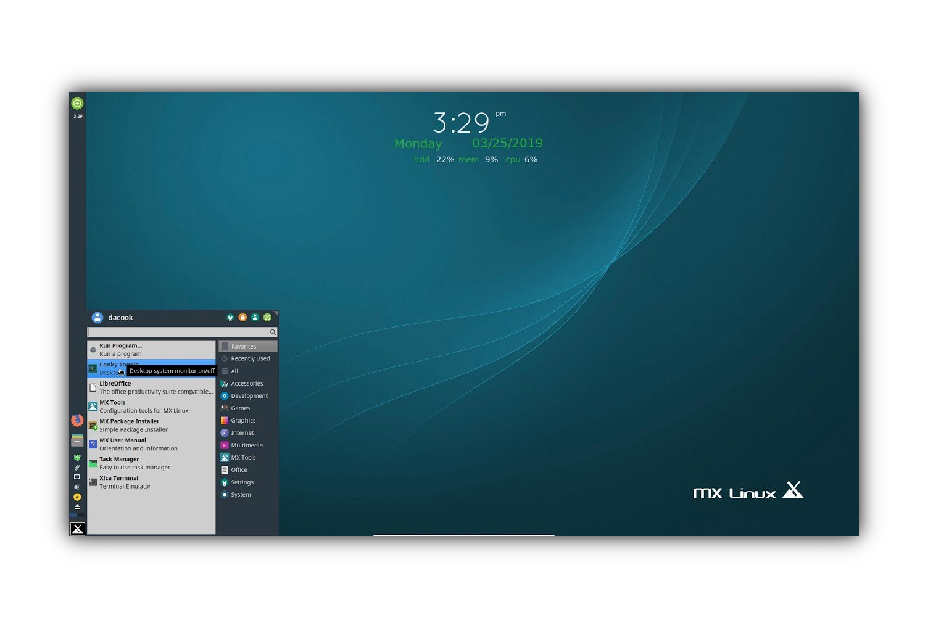Click the workspace switcher in the panel
Screen dimensions: 928x628
[77, 515]
